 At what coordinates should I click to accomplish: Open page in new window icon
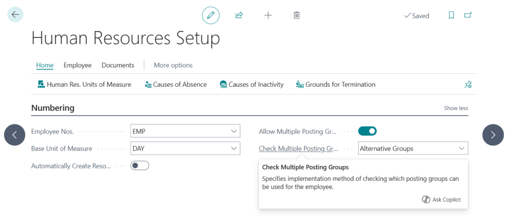coord(468,15)
